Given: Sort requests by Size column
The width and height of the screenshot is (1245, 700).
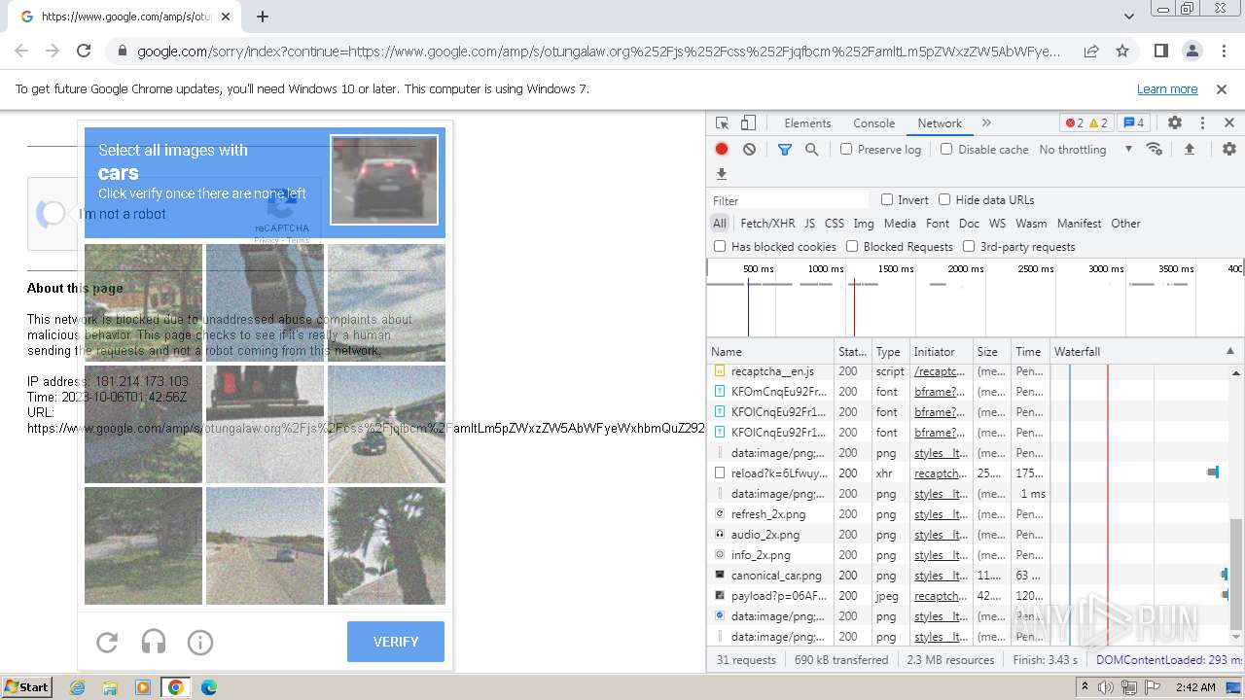Looking at the screenshot, I should [x=991, y=351].
